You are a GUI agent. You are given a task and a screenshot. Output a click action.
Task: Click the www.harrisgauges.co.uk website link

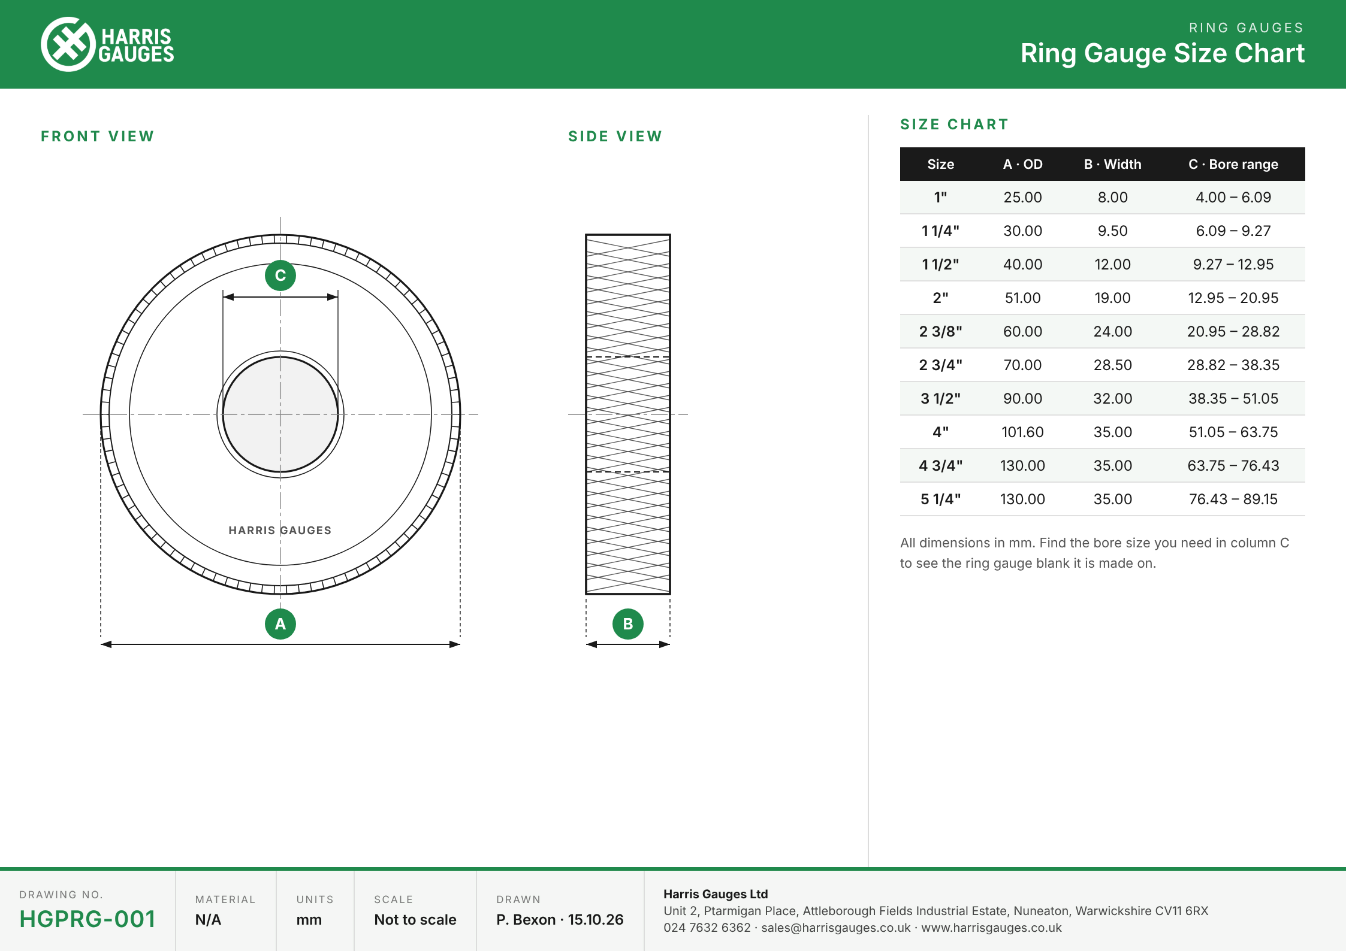[992, 928]
